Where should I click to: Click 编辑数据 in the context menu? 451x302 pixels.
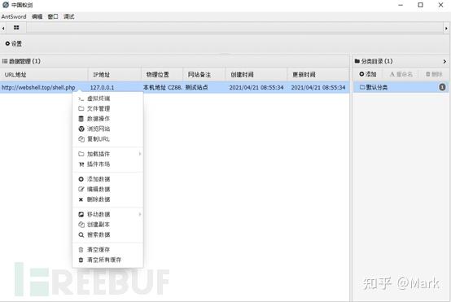point(107,189)
